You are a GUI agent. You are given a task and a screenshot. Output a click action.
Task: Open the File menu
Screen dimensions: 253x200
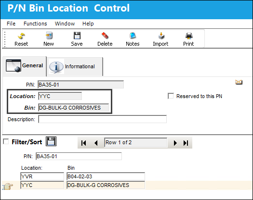pyautogui.click(x=11, y=24)
